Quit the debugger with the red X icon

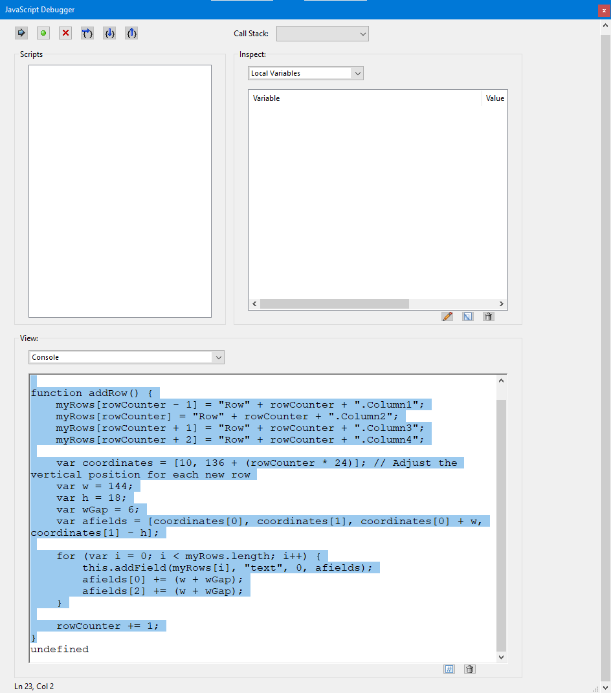tap(65, 32)
